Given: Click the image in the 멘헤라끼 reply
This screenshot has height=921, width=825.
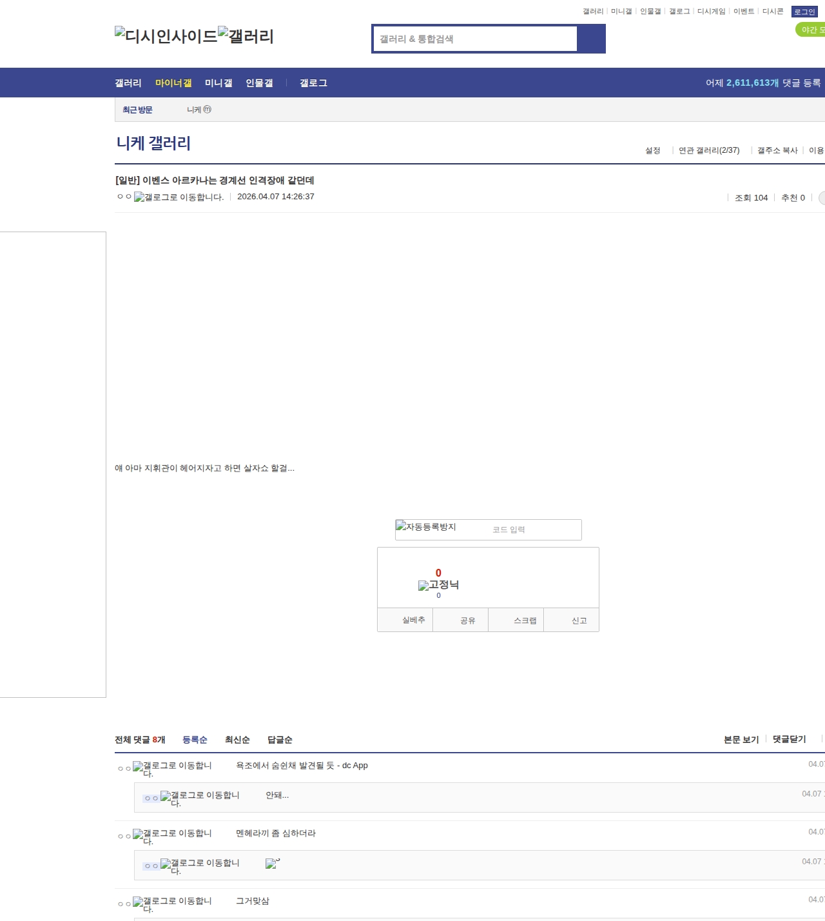Looking at the screenshot, I should (272, 864).
